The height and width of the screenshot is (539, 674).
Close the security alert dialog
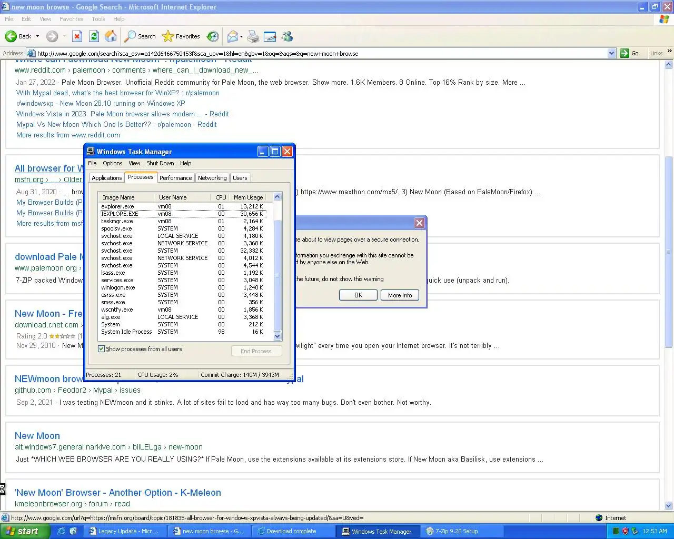(419, 223)
